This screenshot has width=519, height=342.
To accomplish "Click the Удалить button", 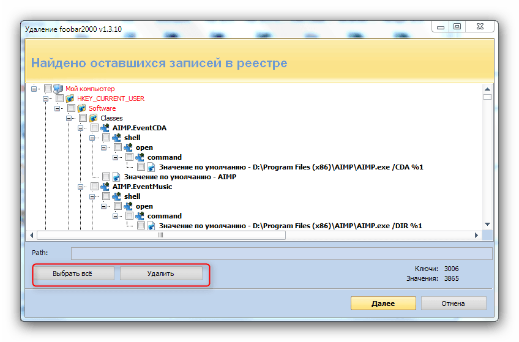I will 161,273.
